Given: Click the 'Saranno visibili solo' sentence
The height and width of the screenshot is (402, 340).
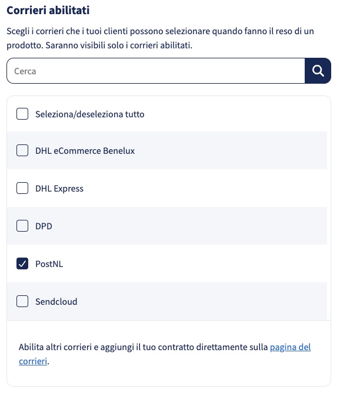Looking at the screenshot, I should click(x=119, y=45).
